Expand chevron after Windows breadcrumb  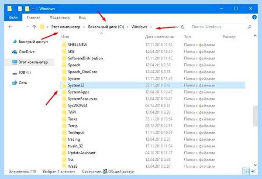(x=151, y=27)
